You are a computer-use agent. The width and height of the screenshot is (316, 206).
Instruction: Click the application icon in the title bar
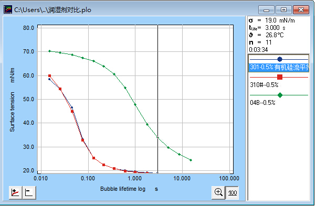pyautogui.click(x=8, y=9)
